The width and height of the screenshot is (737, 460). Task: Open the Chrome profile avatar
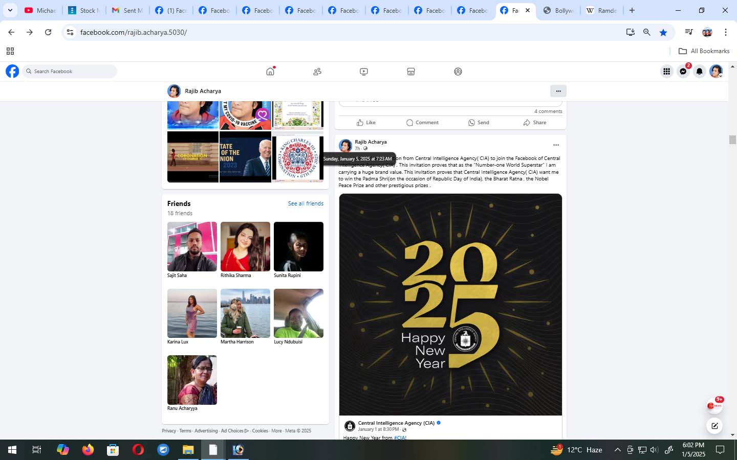coord(707,32)
